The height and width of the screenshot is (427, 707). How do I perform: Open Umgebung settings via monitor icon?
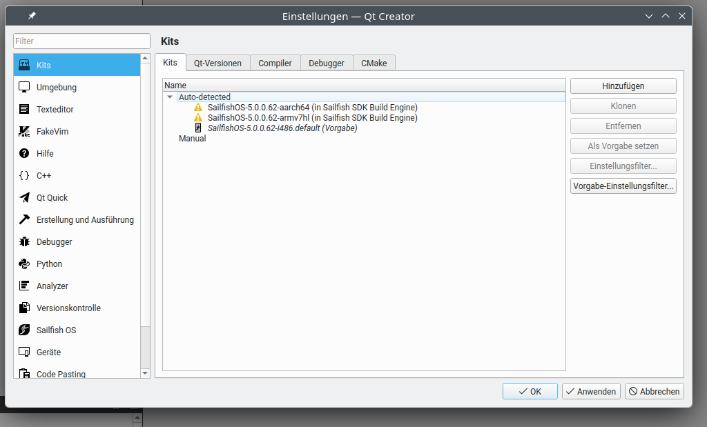click(24, 88)
